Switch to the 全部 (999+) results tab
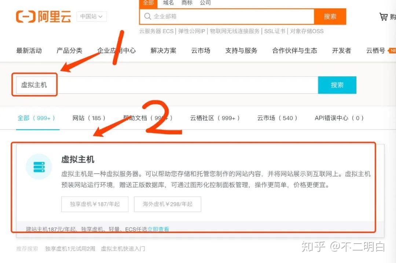Viewport: 396px width, 263px height. click(36, 118)
